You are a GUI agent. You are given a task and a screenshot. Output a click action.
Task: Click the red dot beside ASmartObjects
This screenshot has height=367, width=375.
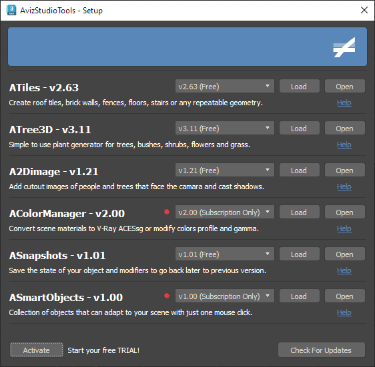pyautogui.click(x=167, y=296)
